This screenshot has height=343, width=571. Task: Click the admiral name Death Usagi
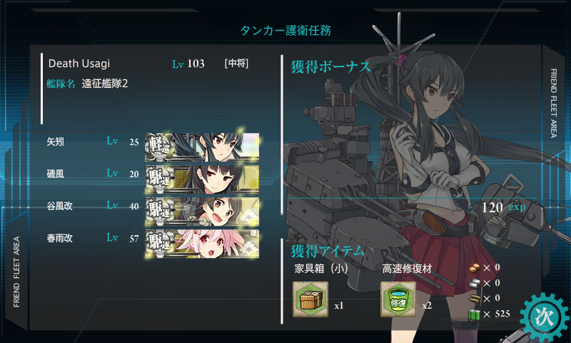(79, 64)
